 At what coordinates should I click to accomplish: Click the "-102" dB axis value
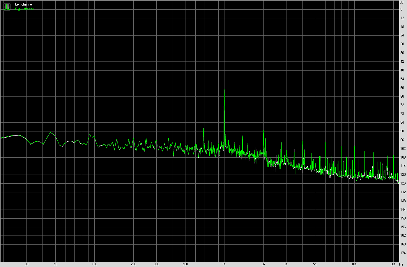(403, 149)
